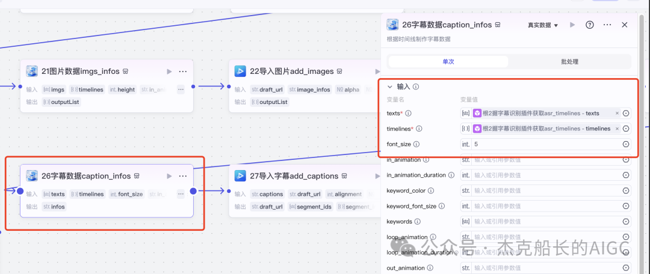This screenshot has width=650, height=274.
Task: Edit the font_size value field
Action: (x=546, y=144)
